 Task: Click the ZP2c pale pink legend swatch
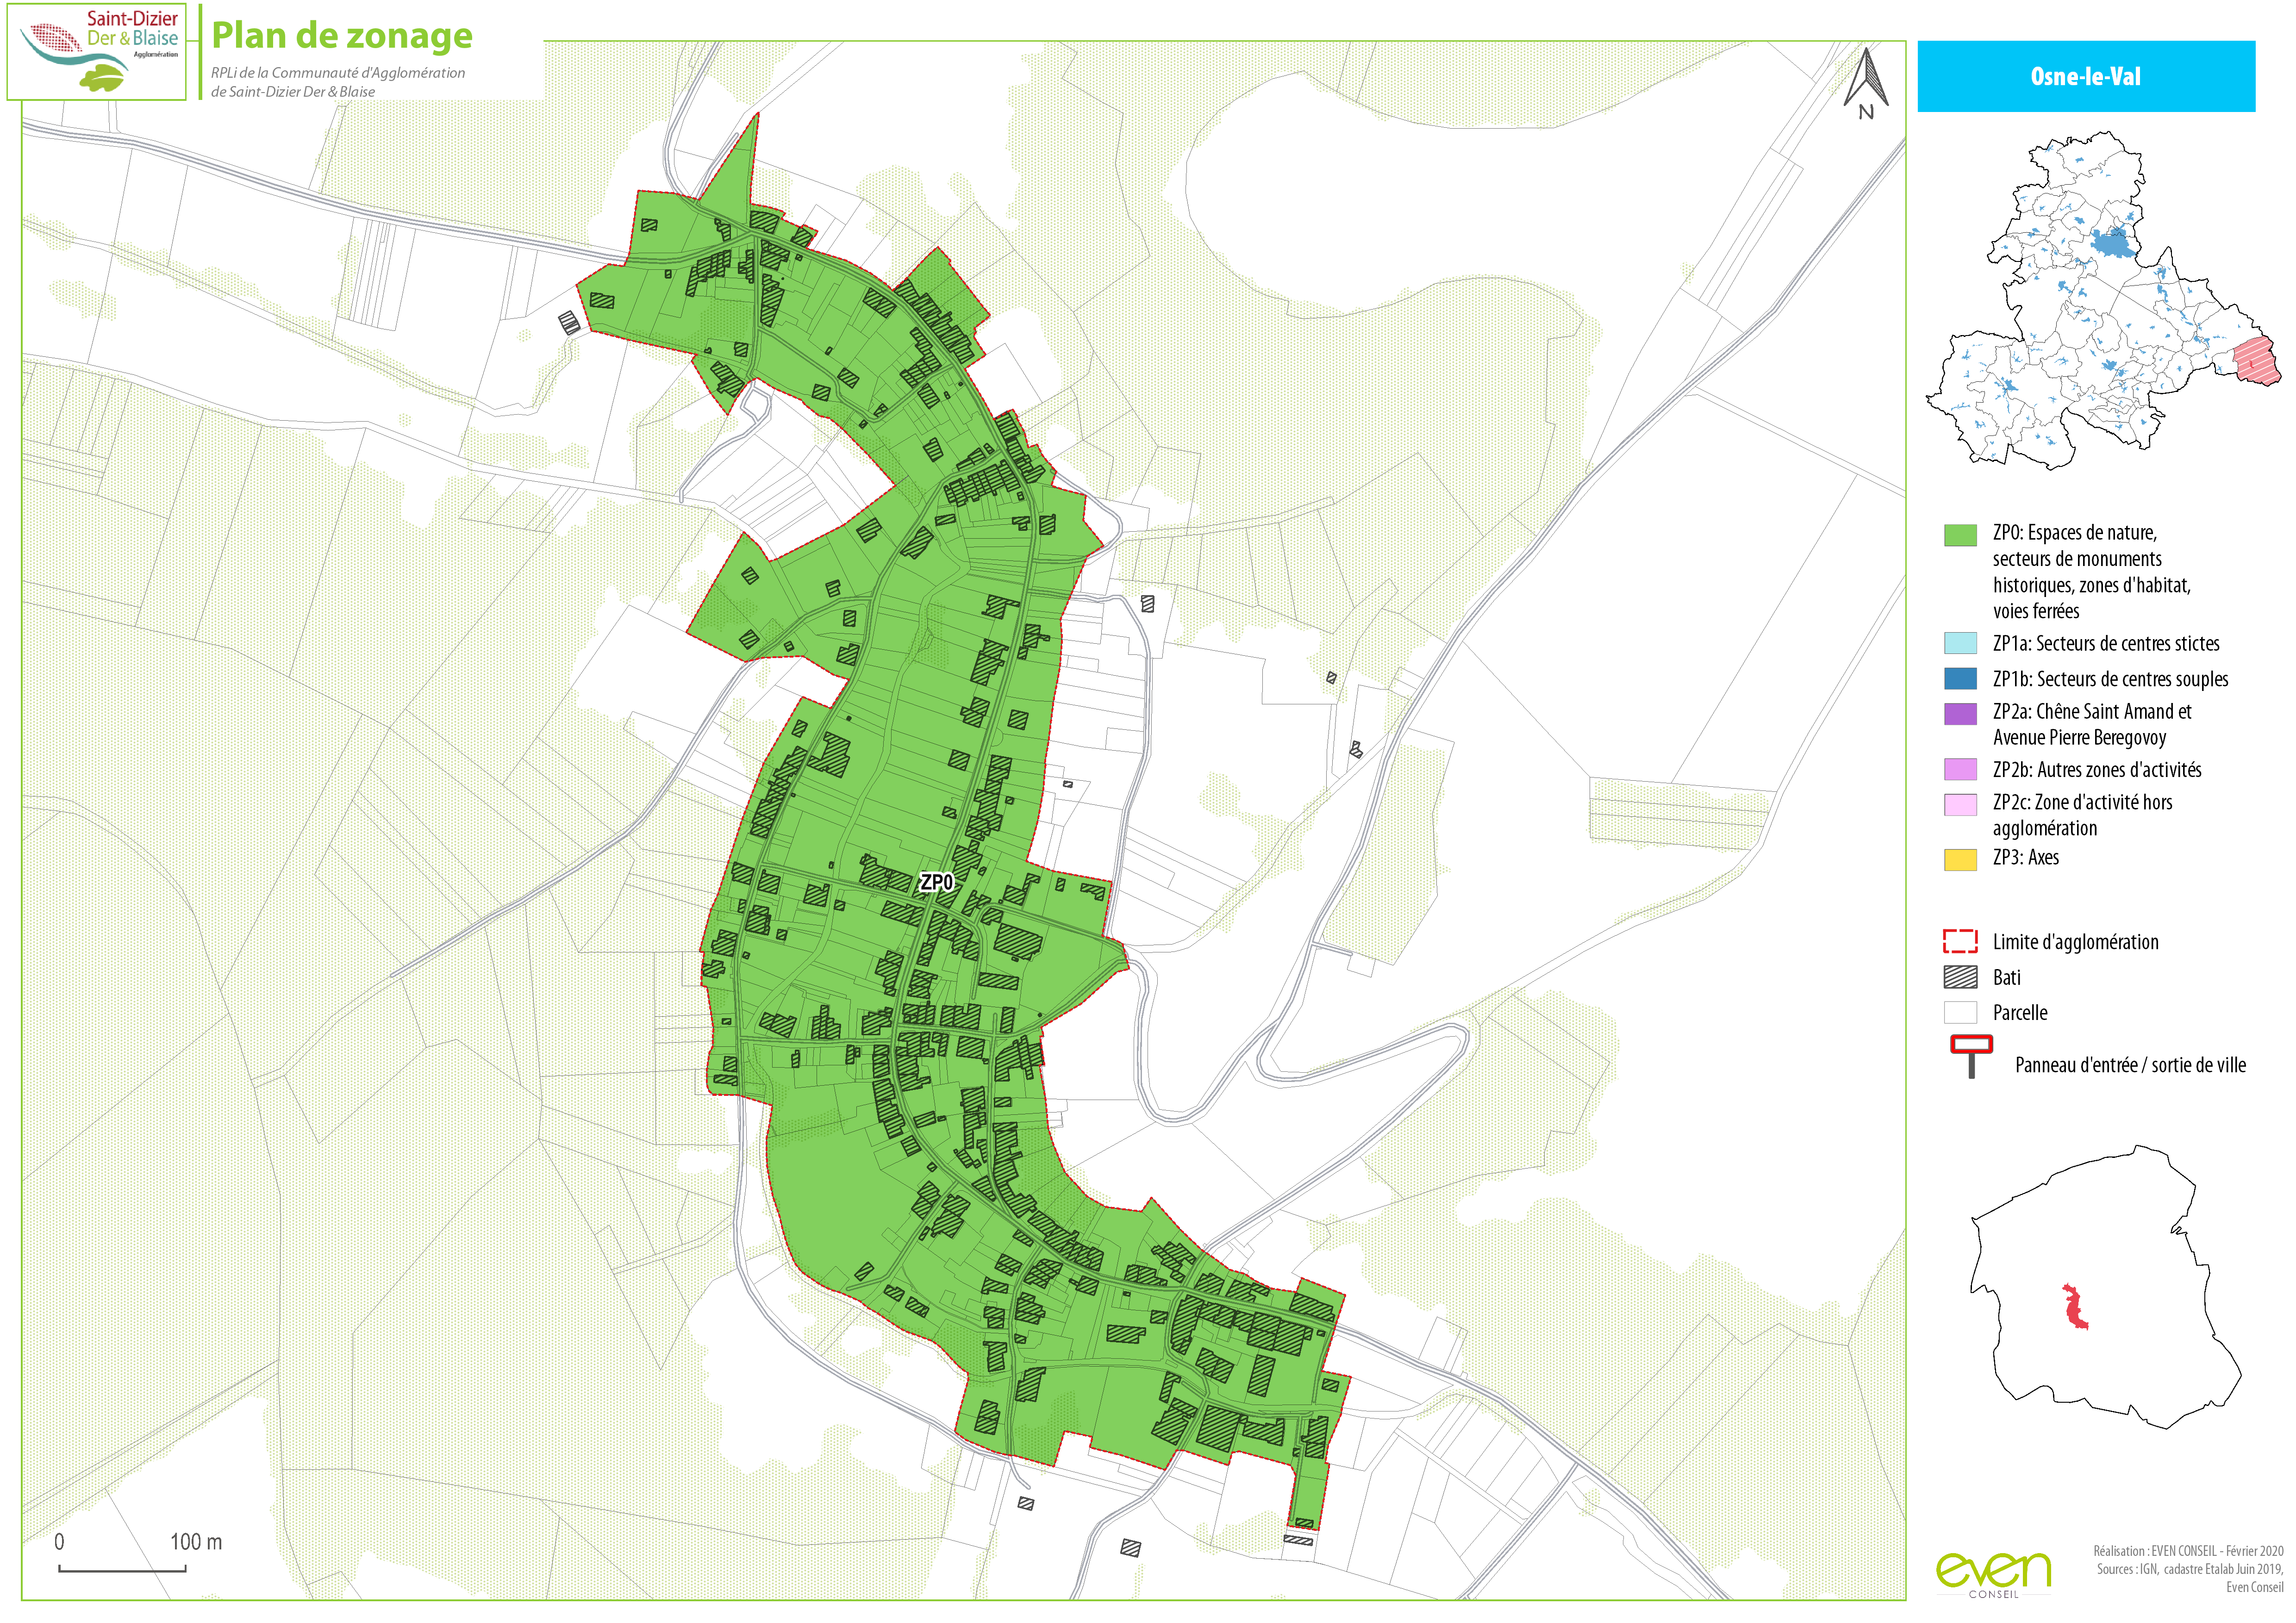[1960, 805]
